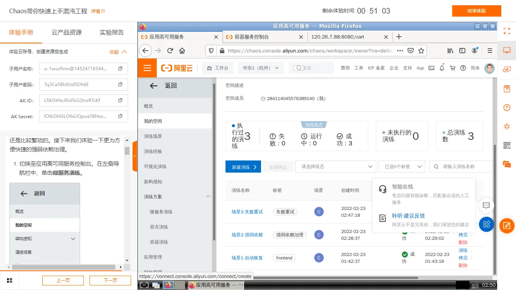This screenshot has width=516, height=290.
Task: Open a new Firefox tab
Action: [399, 37]
